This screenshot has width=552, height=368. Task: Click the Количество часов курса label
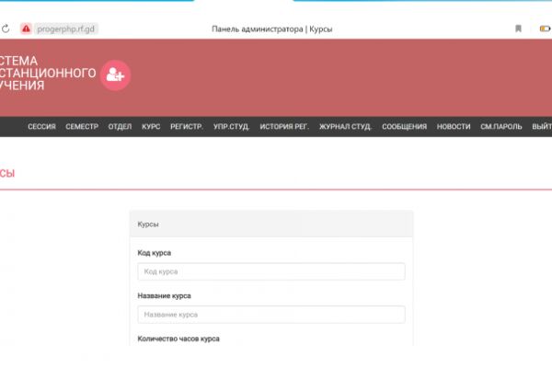(178, 339)
